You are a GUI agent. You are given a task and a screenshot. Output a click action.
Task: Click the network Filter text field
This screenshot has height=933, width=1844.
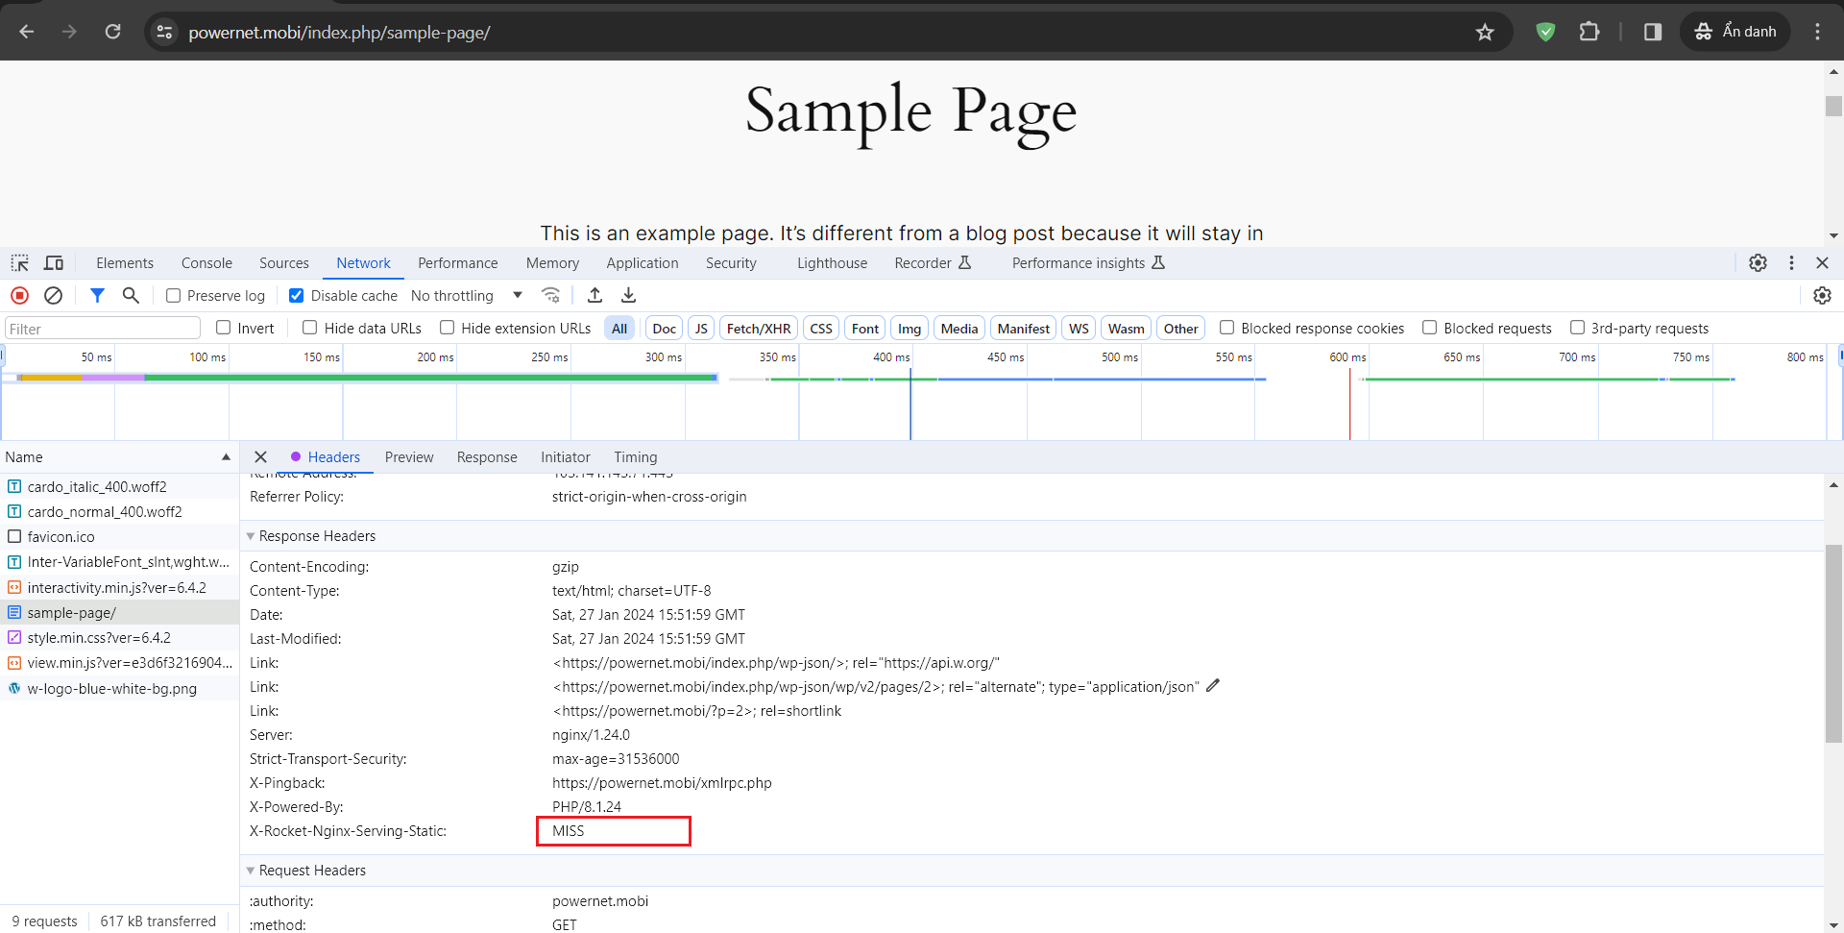click(103, 329)
